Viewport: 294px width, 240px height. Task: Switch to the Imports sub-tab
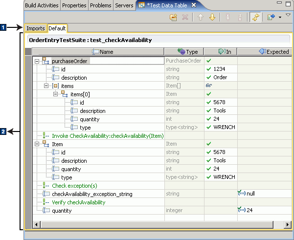click(35, 28)
